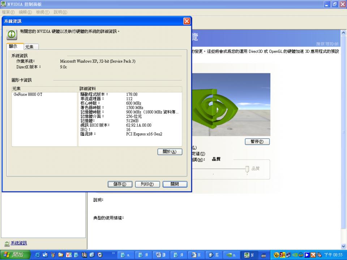
Task: Click the 還原預設值 link
Action: pyautogui.click(x=327, y=44)
